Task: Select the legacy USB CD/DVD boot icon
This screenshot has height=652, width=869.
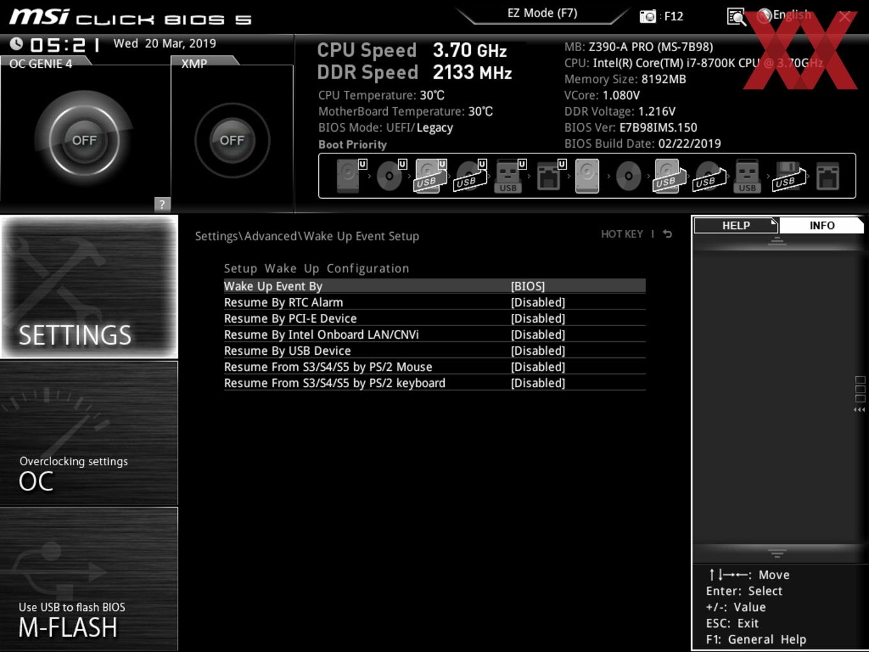Action: [709, 176]
